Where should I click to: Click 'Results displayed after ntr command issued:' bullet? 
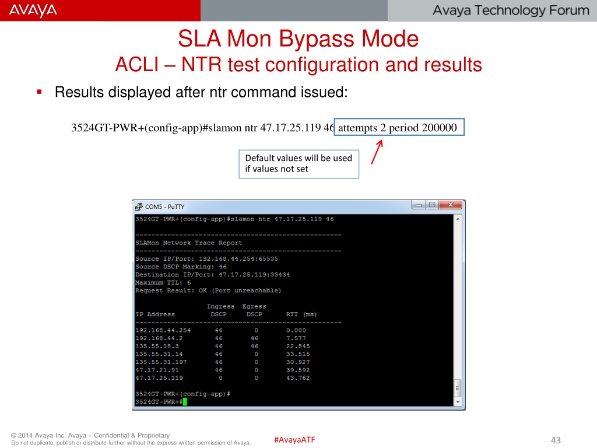201,92
